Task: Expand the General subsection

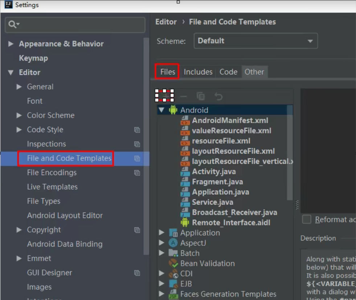Action: pos(19,87)
